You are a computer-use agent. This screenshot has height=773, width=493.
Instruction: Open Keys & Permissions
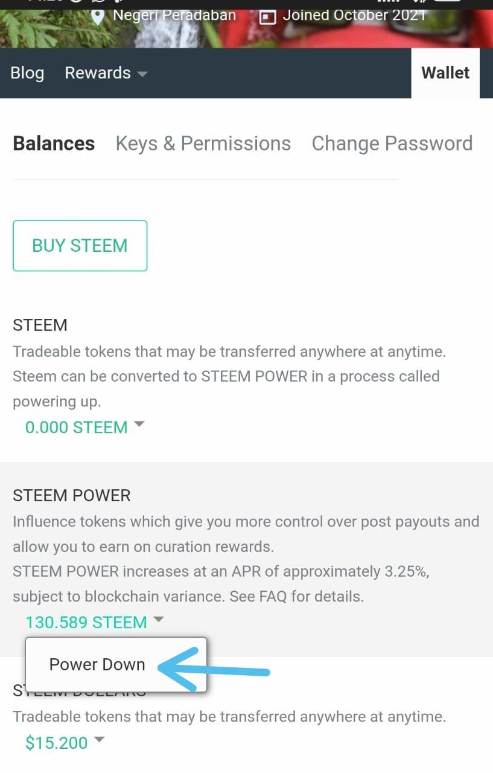(x=203, y=144)
